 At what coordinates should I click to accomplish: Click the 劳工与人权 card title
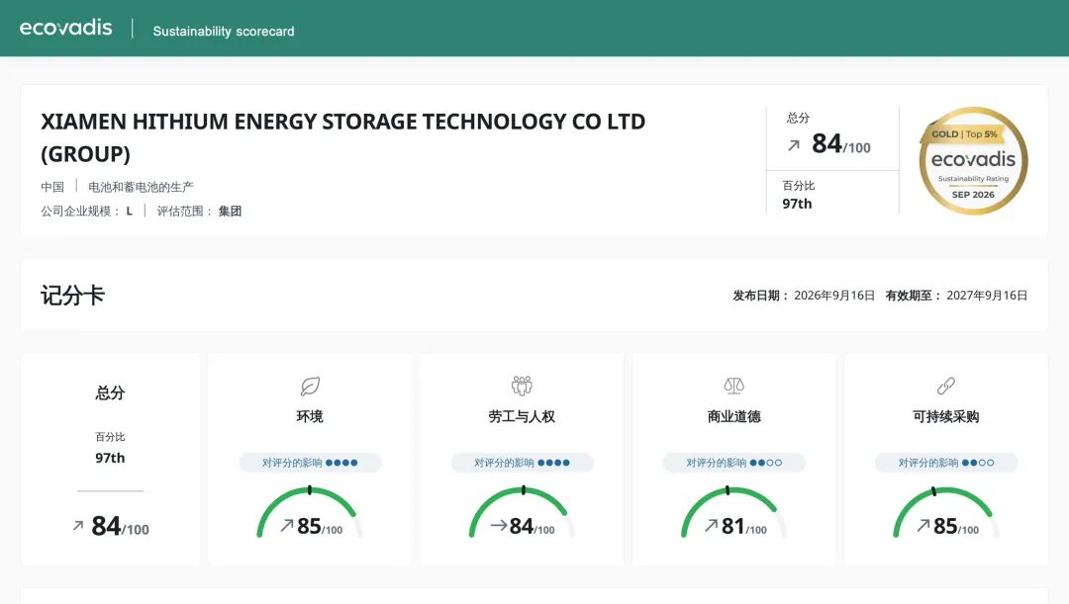tap(523, 417)
